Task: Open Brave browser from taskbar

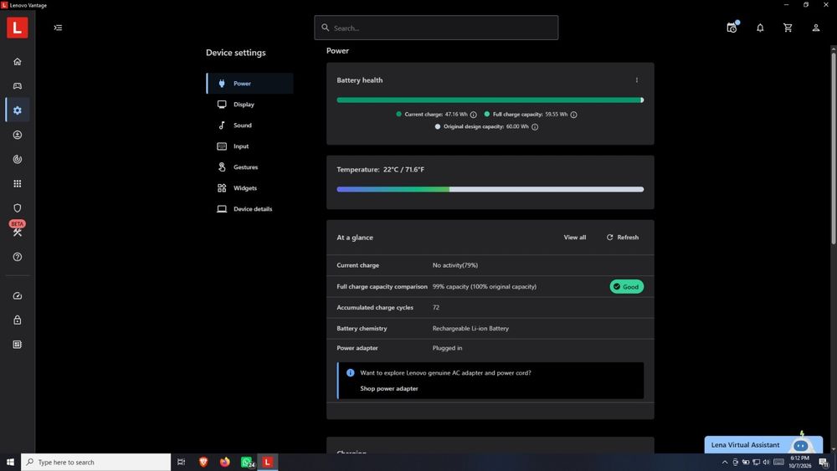Action: tap(203, 462)
